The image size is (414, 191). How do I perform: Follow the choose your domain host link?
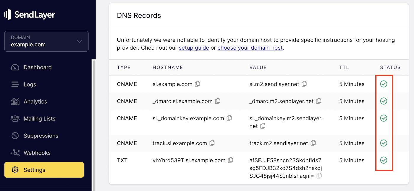click(x=250, y=48)
